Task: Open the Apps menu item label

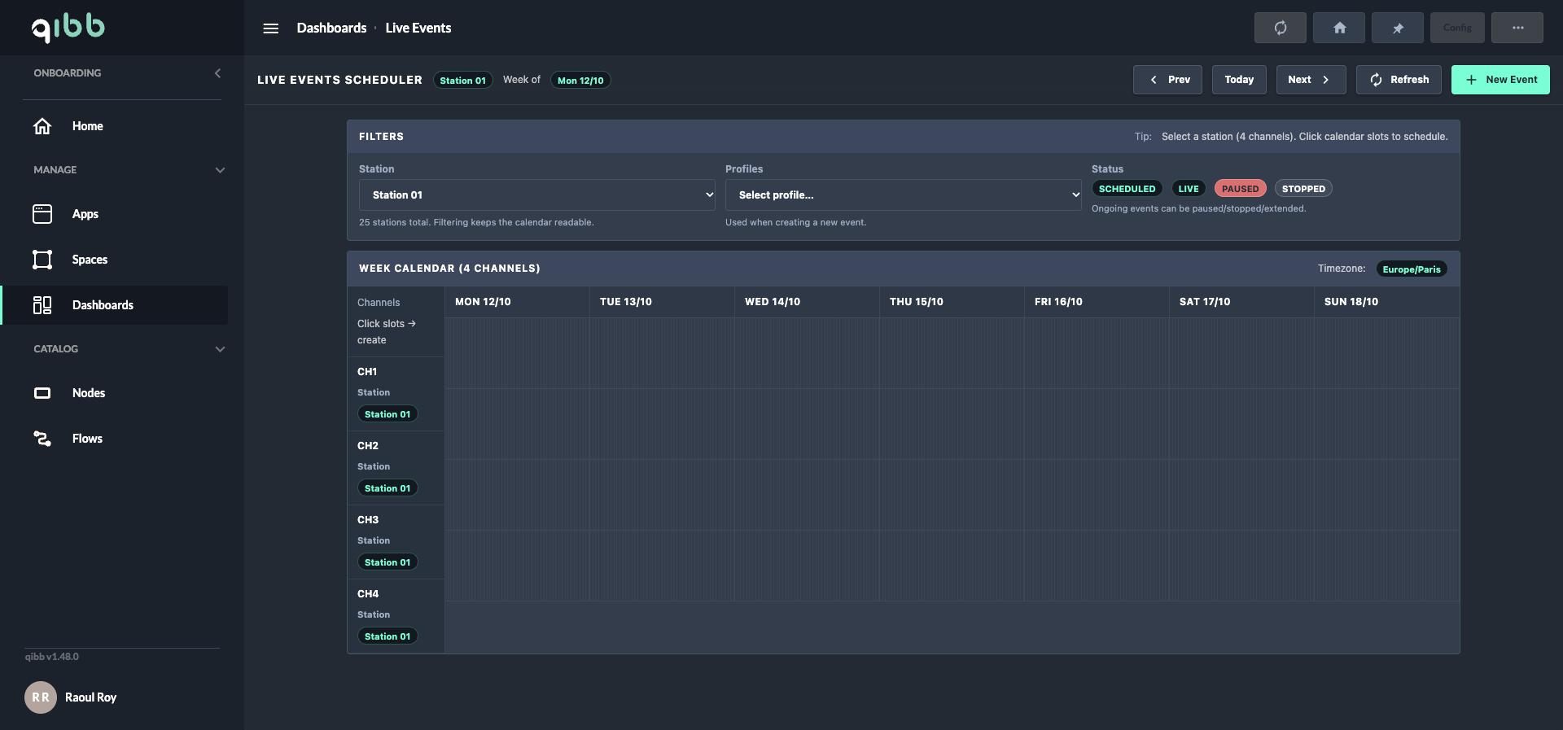Action: coord(85,214)
